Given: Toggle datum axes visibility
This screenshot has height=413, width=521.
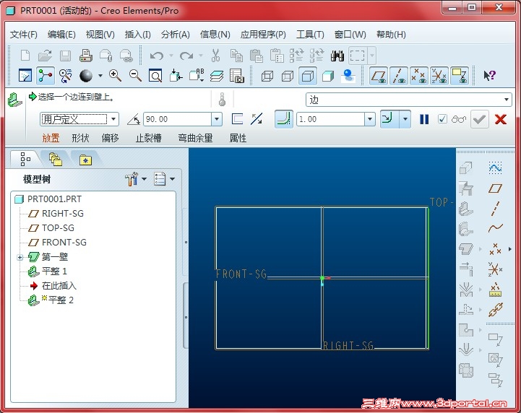Looking at the screenshot, I should pyautogui.click(x=399, y=76).
